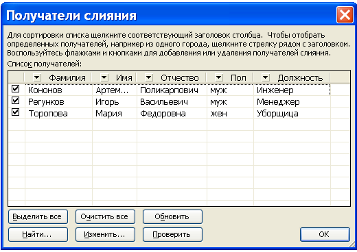Select the Торопова surname cell

tap(58, 113)
